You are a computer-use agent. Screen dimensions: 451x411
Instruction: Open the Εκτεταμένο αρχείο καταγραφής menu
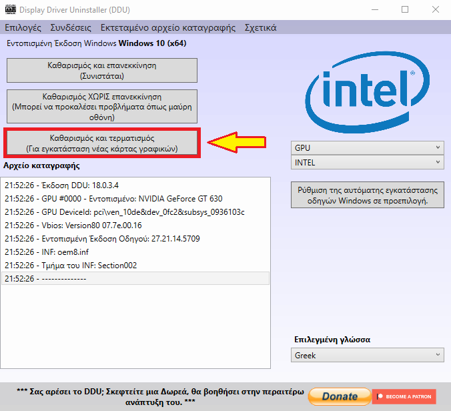click(x=167, y=27)
